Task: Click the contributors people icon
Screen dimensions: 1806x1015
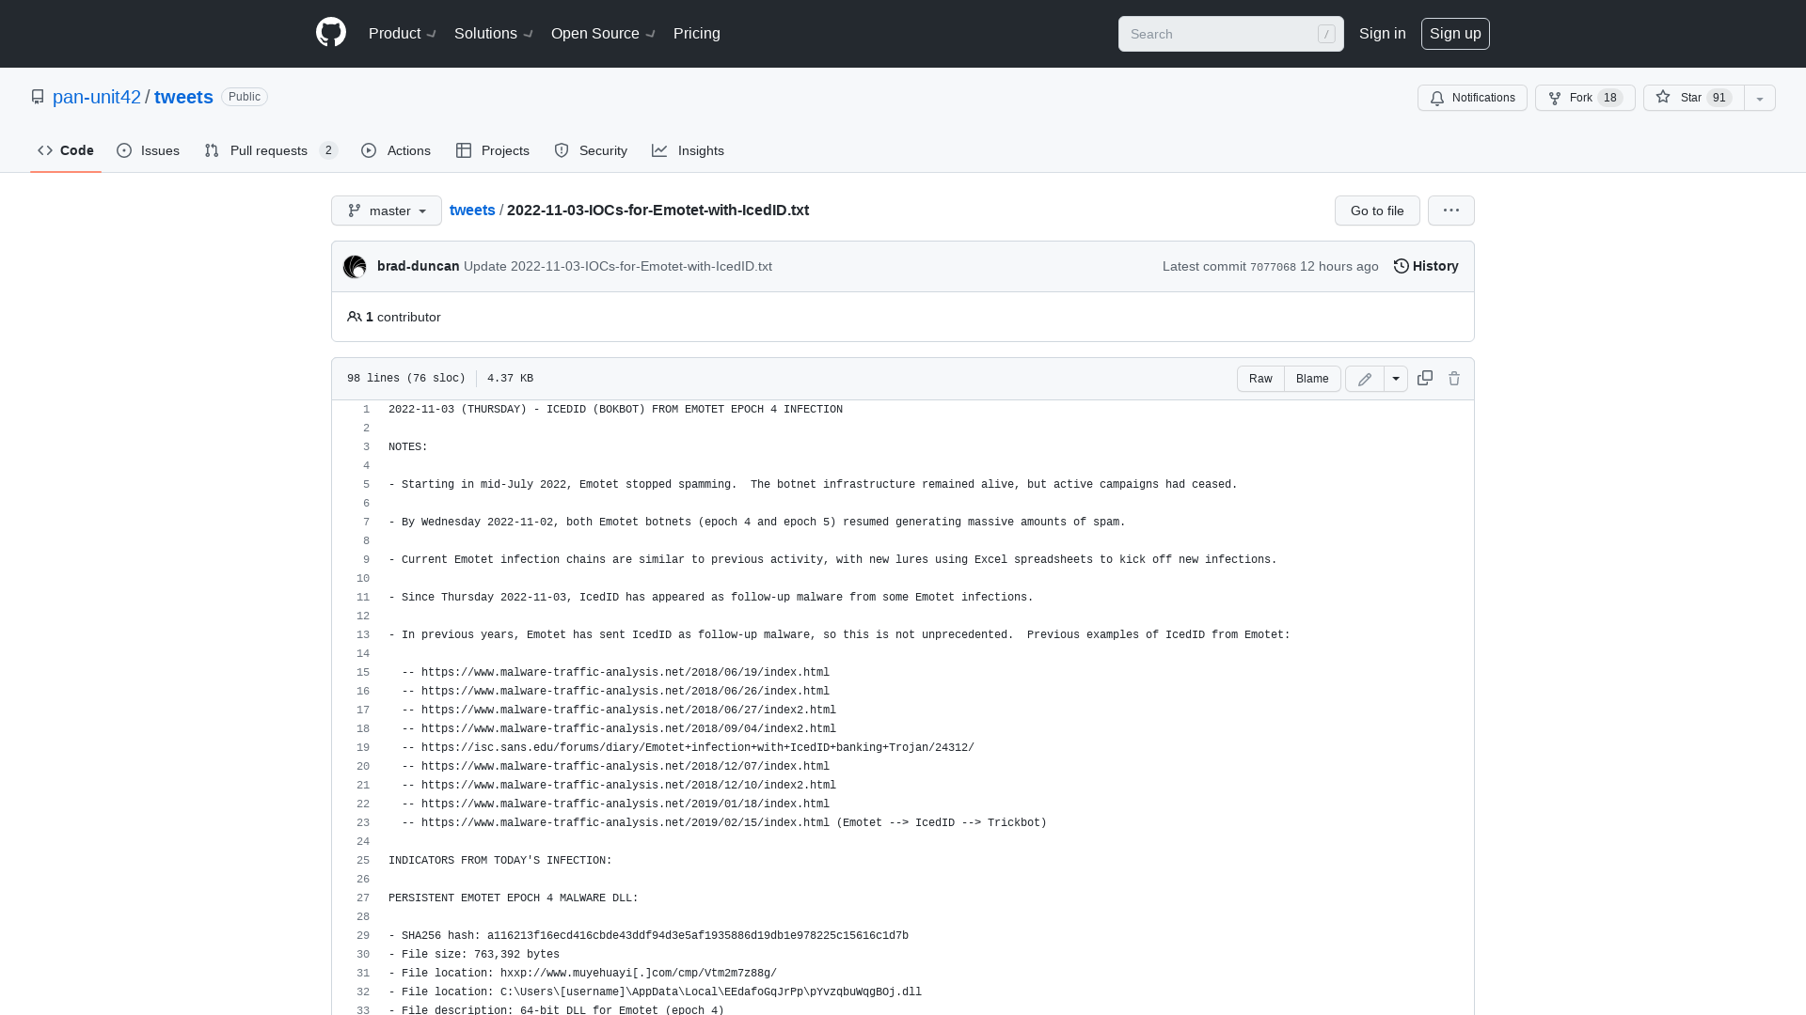Action: tap(355, 317)
